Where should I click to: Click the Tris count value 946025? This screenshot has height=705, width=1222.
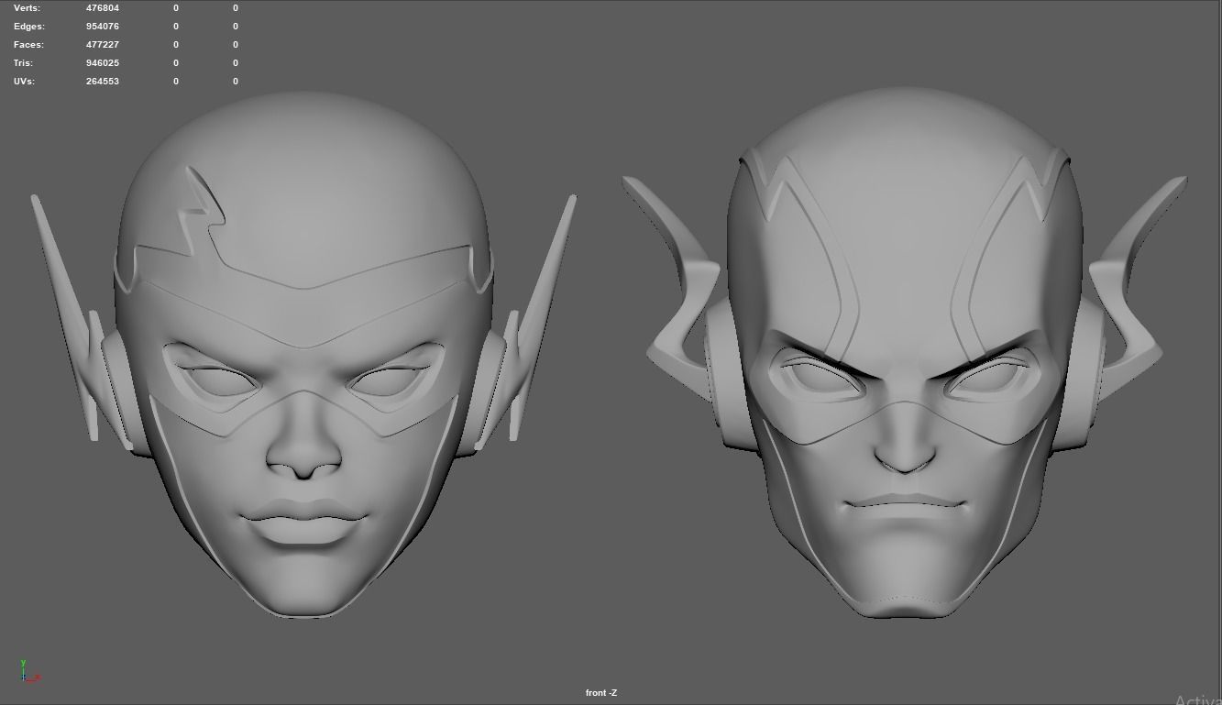(103, 62)
